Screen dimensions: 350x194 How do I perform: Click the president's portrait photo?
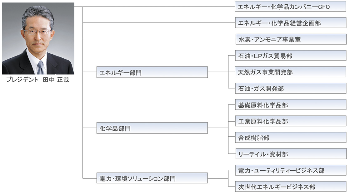38,38
